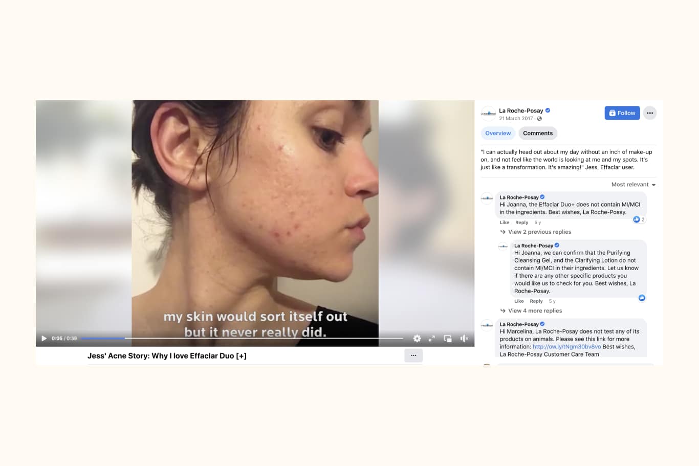Open post options three-dot menu
Viewport: 699px width, 466px height.
pyautogui.click(x=650, y=113)
